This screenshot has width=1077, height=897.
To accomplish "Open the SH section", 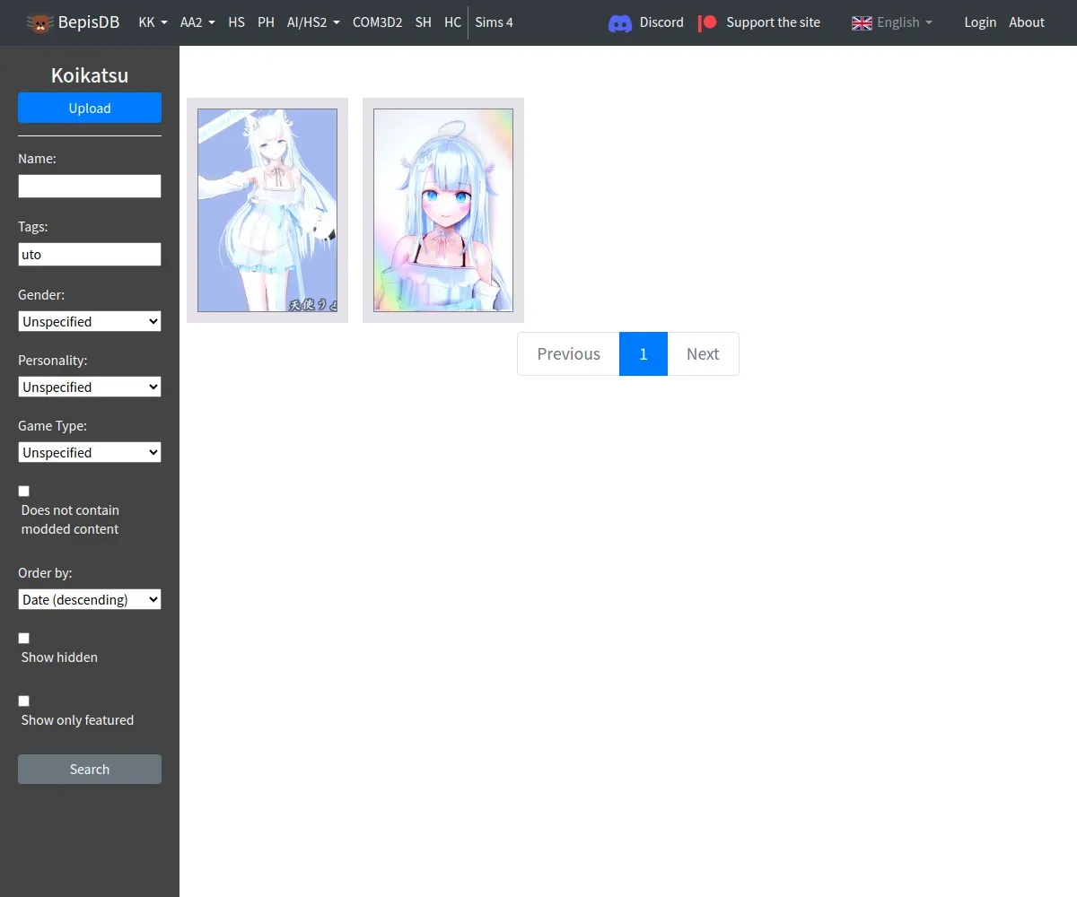I will (423, 22).
